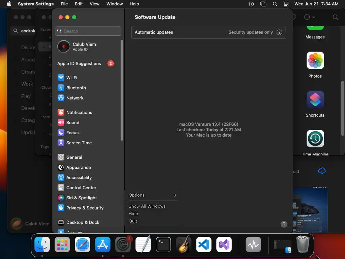Open Trash from the Dock
The height and width of the screenshot is (259, 345).
point(303,244)
